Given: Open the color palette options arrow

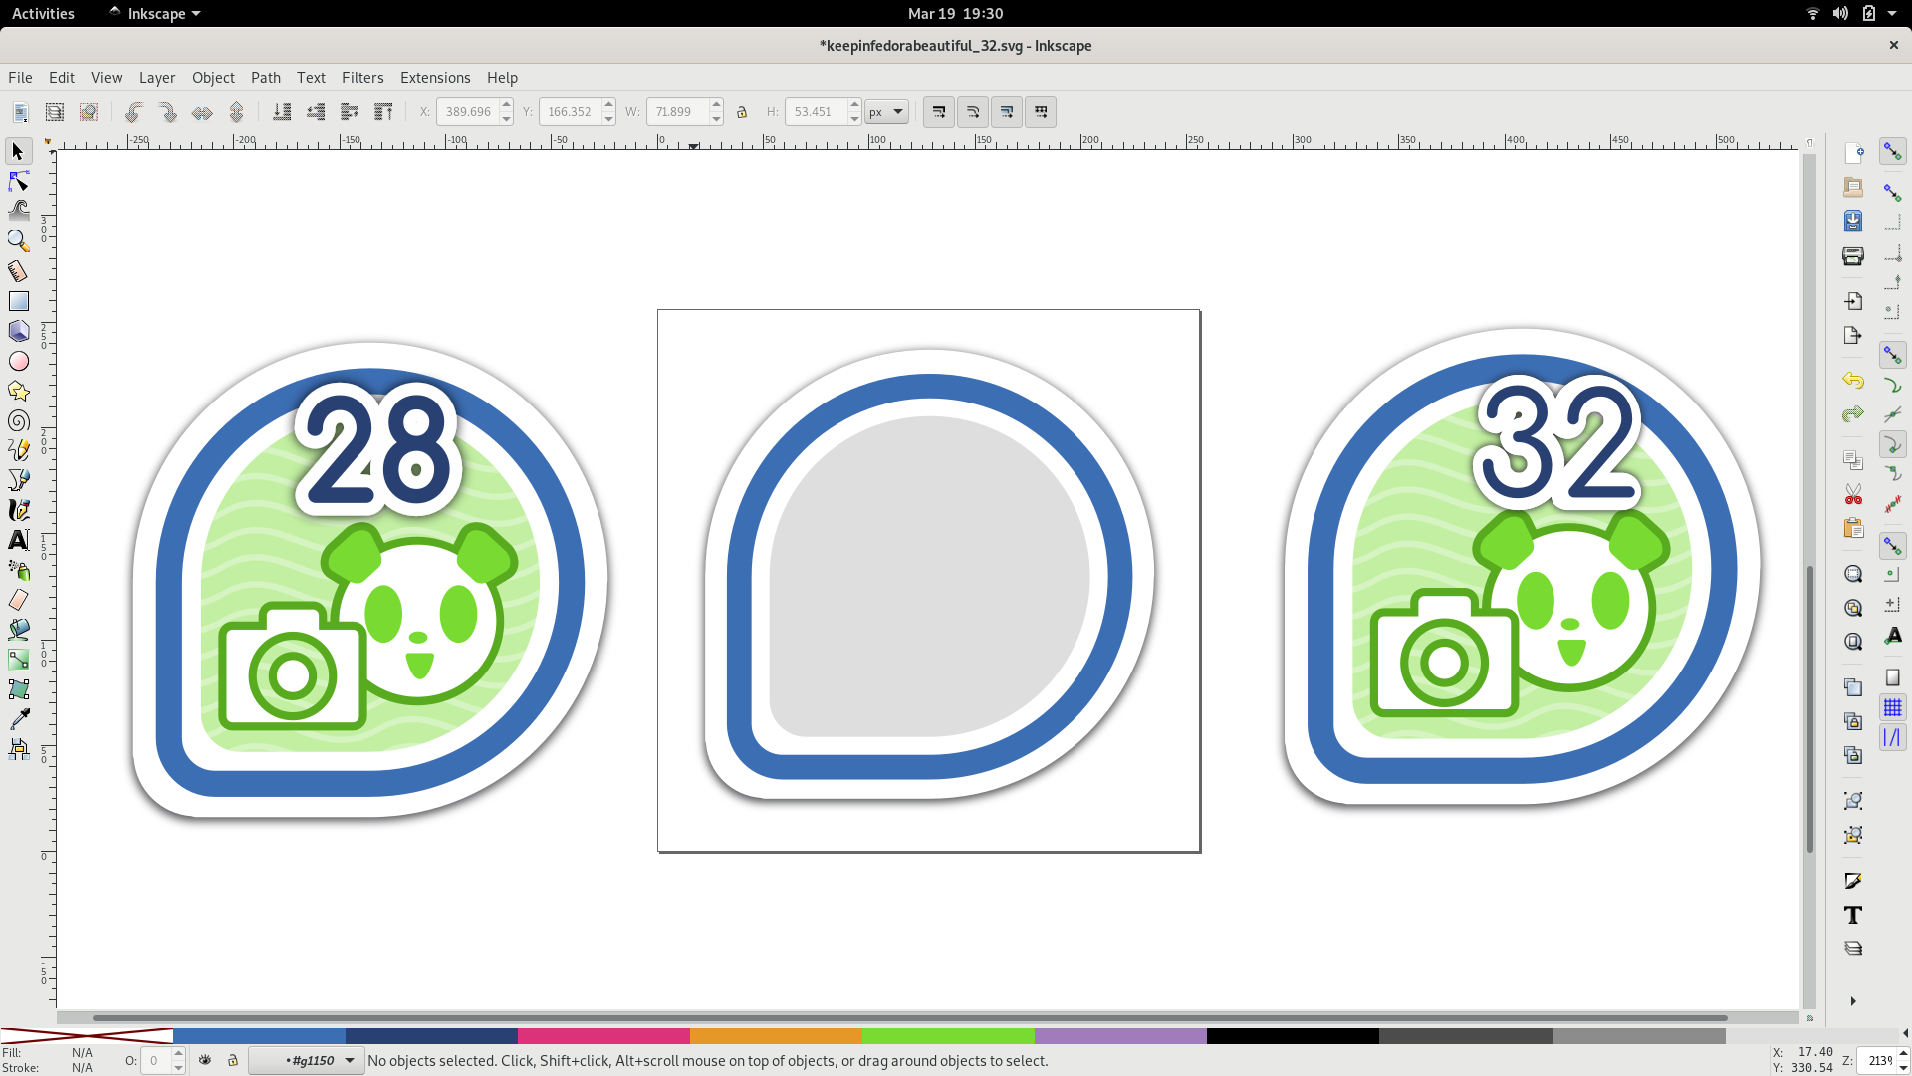Looking at the screenshot, I should coord(1904,1034).
